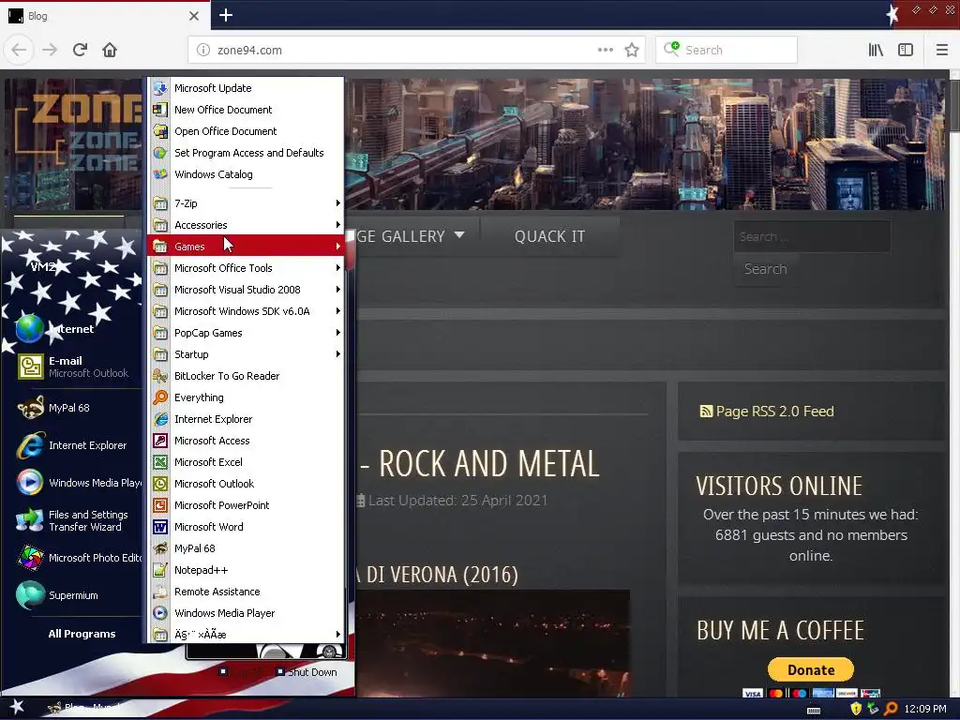Expand Microsoft Visual Studio 2008 submenu
This screenshot has width=960, height=720.
click(245, 290)
